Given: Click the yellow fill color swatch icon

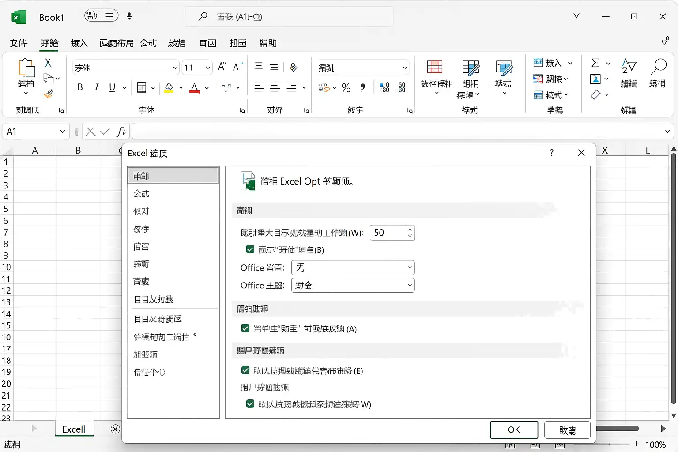Looking at the screenshot, I should (169, 87).
